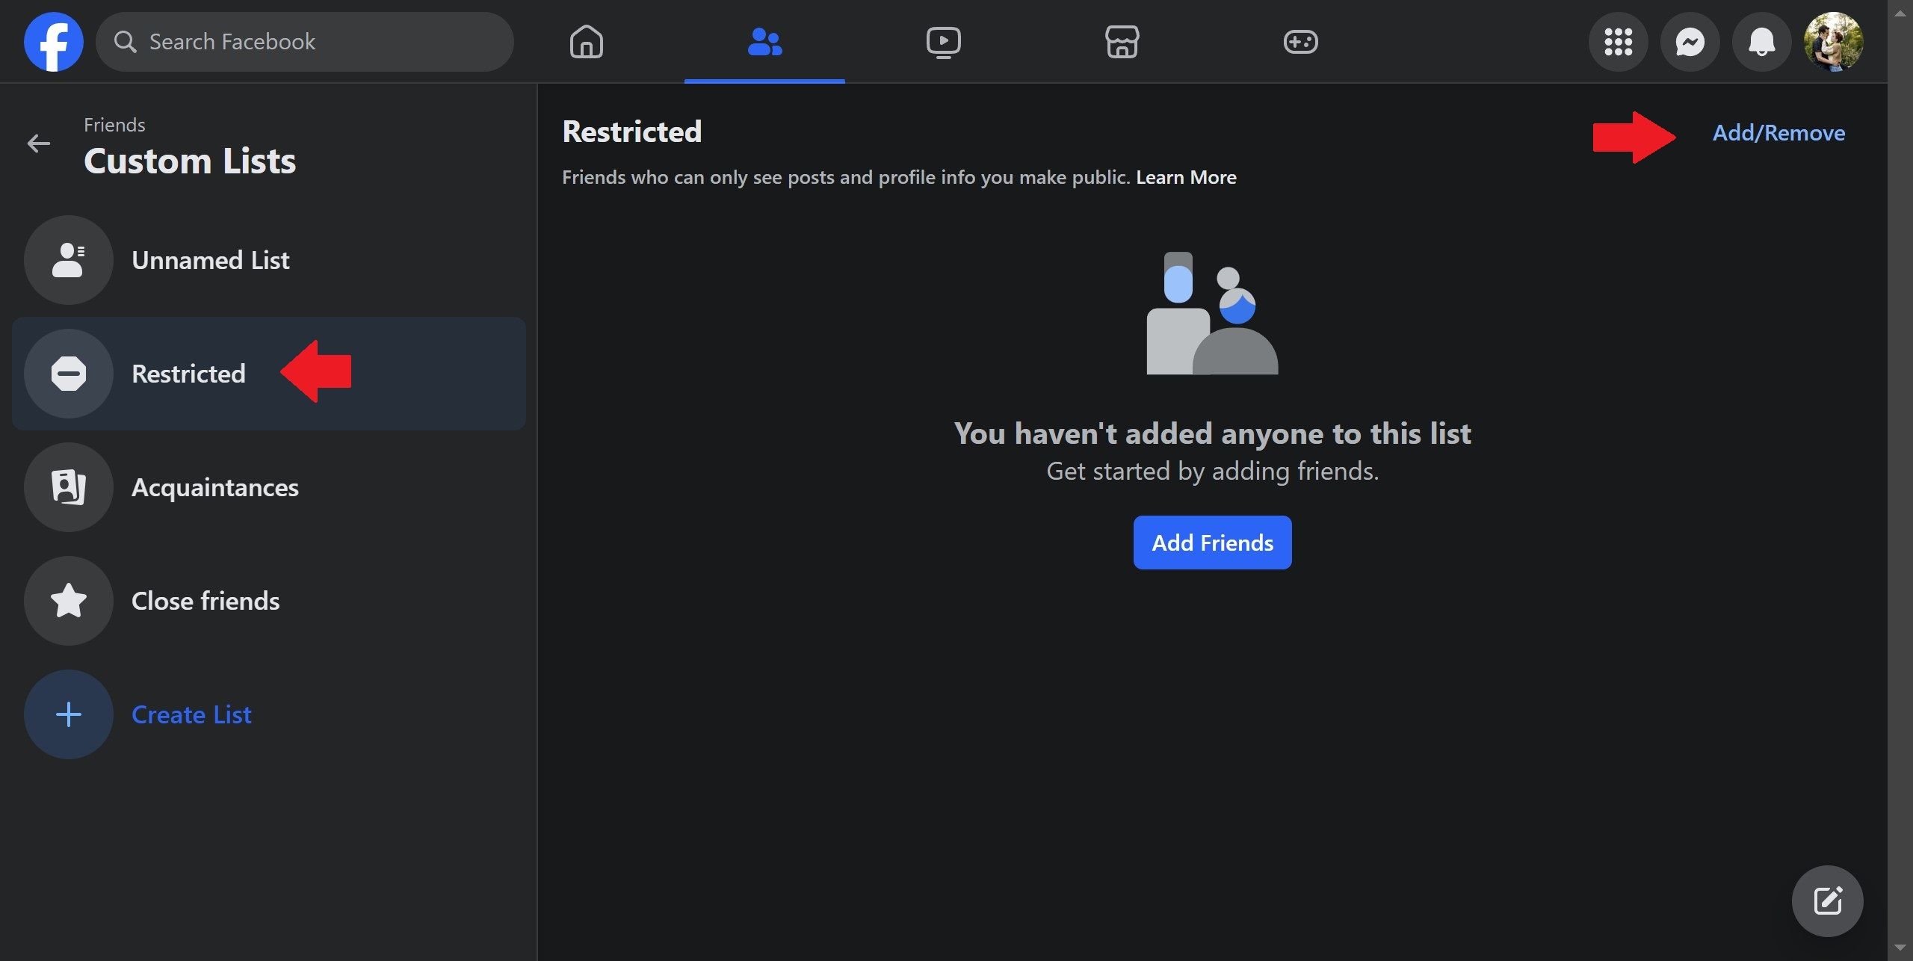The height and width of the screenshot is (961, 1913).
Task: Click Learn More about restricted friends
Action: 1187,177
